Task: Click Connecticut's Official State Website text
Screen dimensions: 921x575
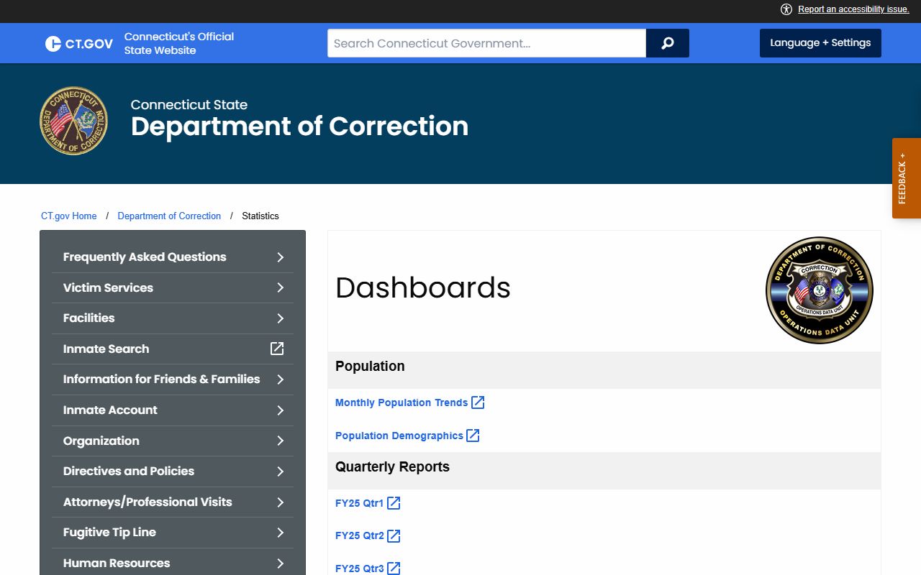Action: click(179, 43)
